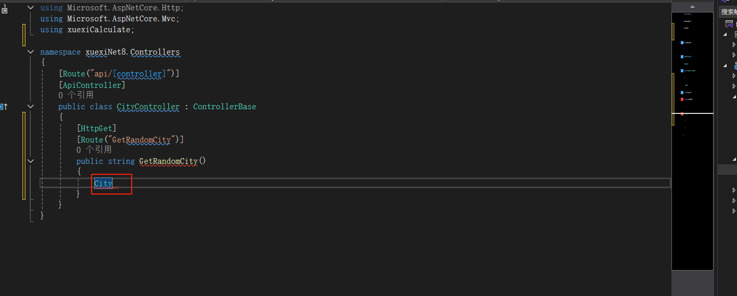Click the ControllerBase type name

tap(224, 107)
